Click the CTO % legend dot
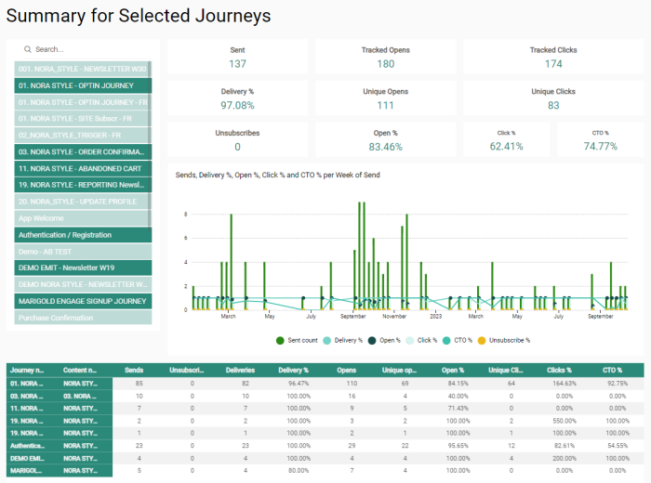The width and height of the screenshot is (651, 483). click(x=447, y=340)
